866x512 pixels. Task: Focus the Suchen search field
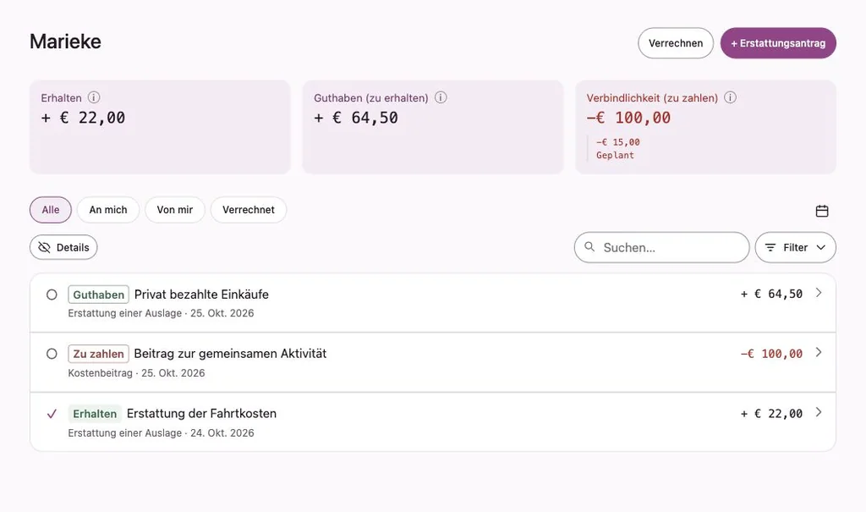tap(661, 247)
